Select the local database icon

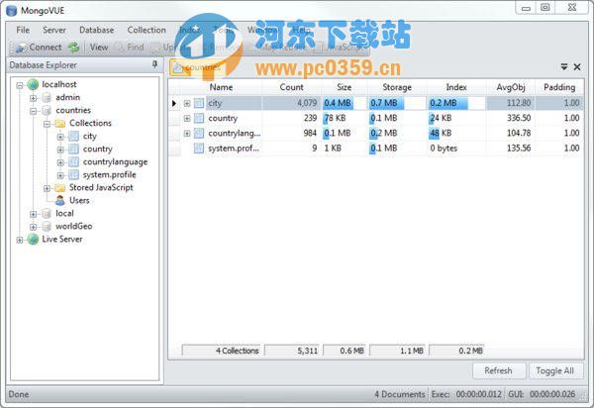tap(47, 214)
